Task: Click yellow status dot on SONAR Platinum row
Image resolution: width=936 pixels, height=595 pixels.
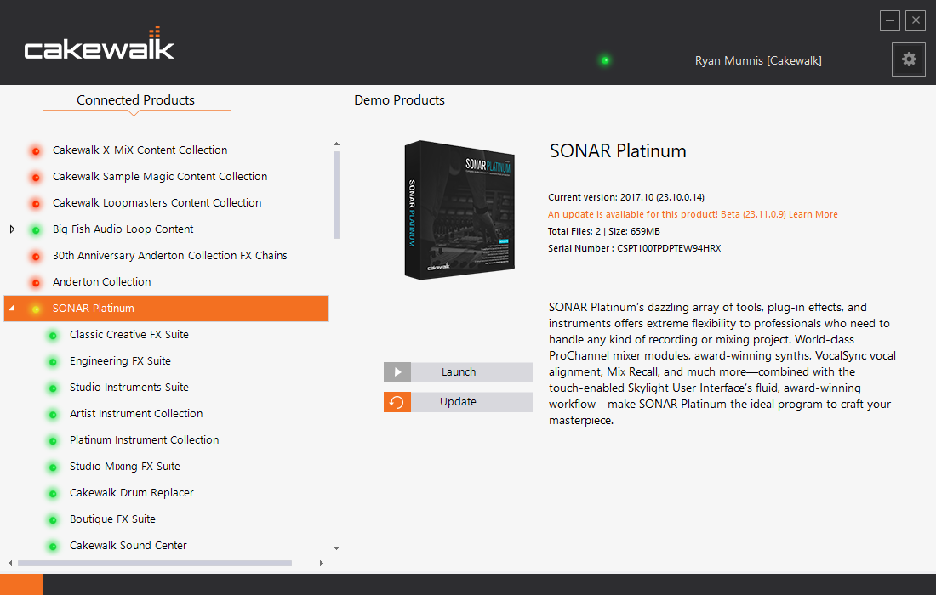Action: pyautogui.click(x=36, y=309)
